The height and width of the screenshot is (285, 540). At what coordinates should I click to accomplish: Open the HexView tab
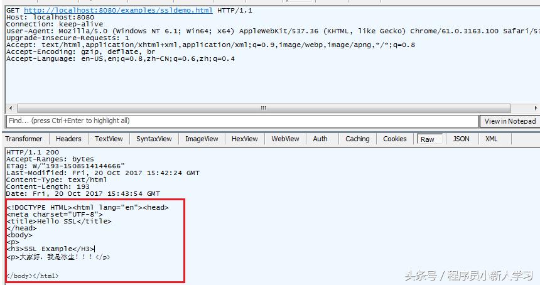(244, 139)
